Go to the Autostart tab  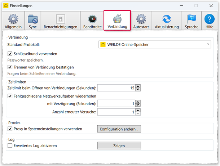click(141, 21)
